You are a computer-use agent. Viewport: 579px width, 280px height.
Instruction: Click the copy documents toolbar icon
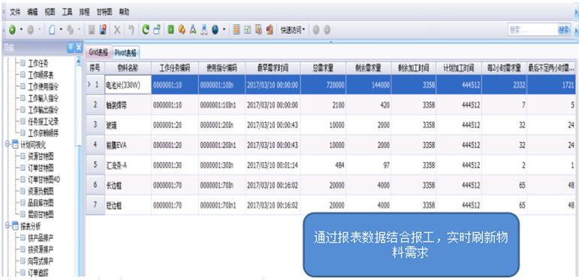pyautogui.click(x=71, y=30)
